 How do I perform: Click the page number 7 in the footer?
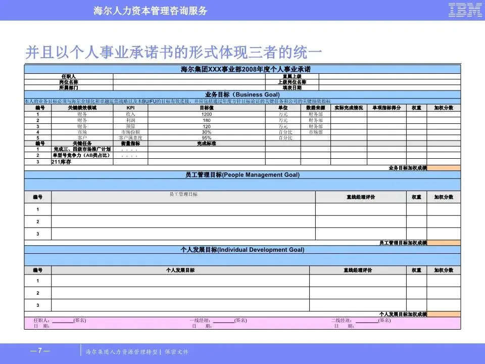[x=40, y=350]
